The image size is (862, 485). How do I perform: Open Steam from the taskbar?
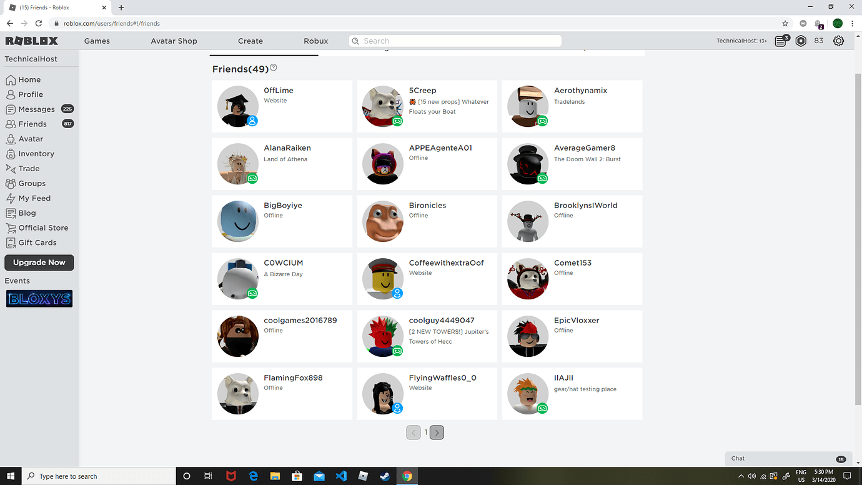385,476
